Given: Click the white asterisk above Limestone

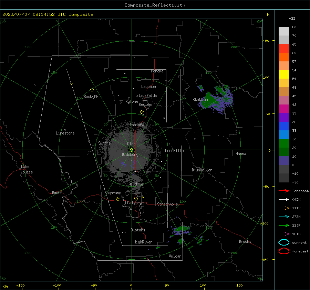Looking at the screenshot, I should [x=65, y=130].
